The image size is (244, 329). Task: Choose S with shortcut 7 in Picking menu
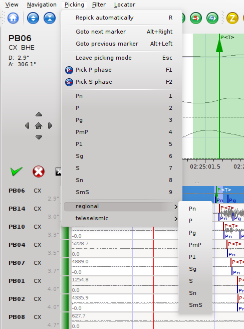pos(122,169)
